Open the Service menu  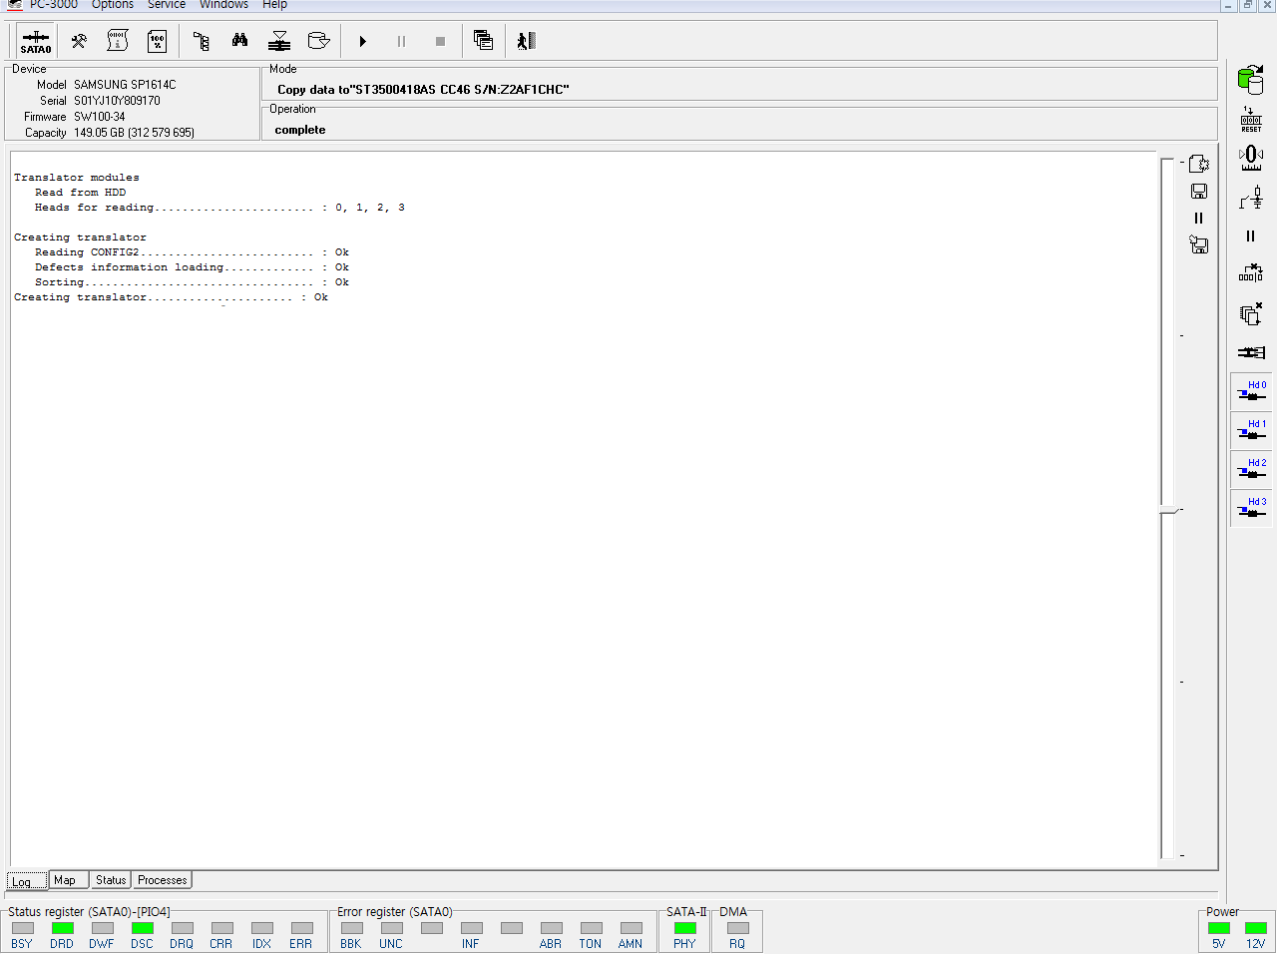(166, 5)
